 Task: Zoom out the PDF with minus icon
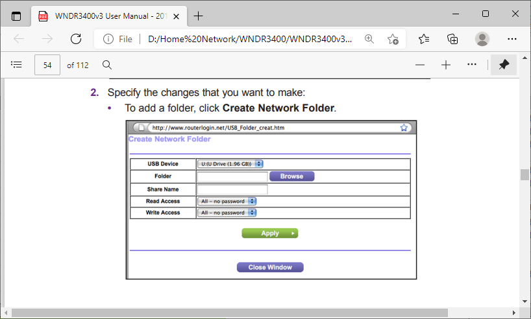[420, 65]
